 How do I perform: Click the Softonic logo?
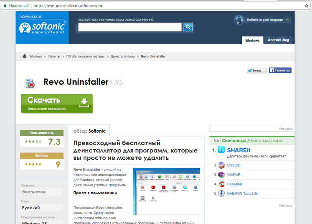pos(42,28)
